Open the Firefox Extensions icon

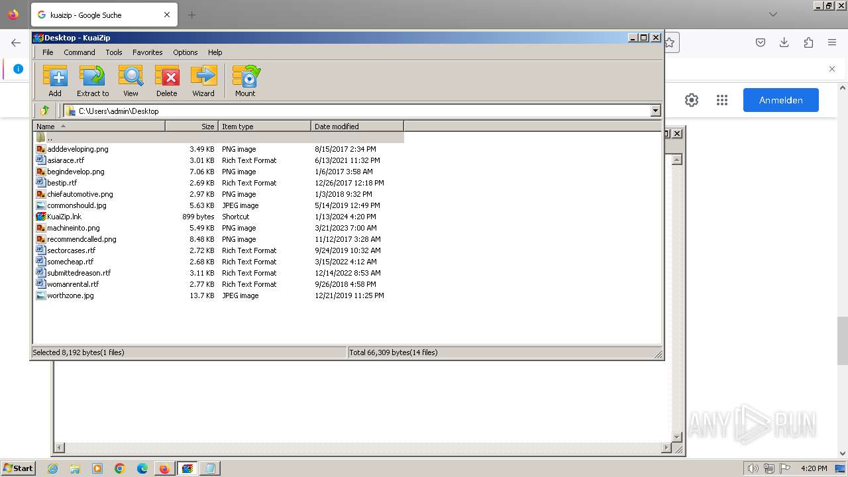click(x=808, y=42)
